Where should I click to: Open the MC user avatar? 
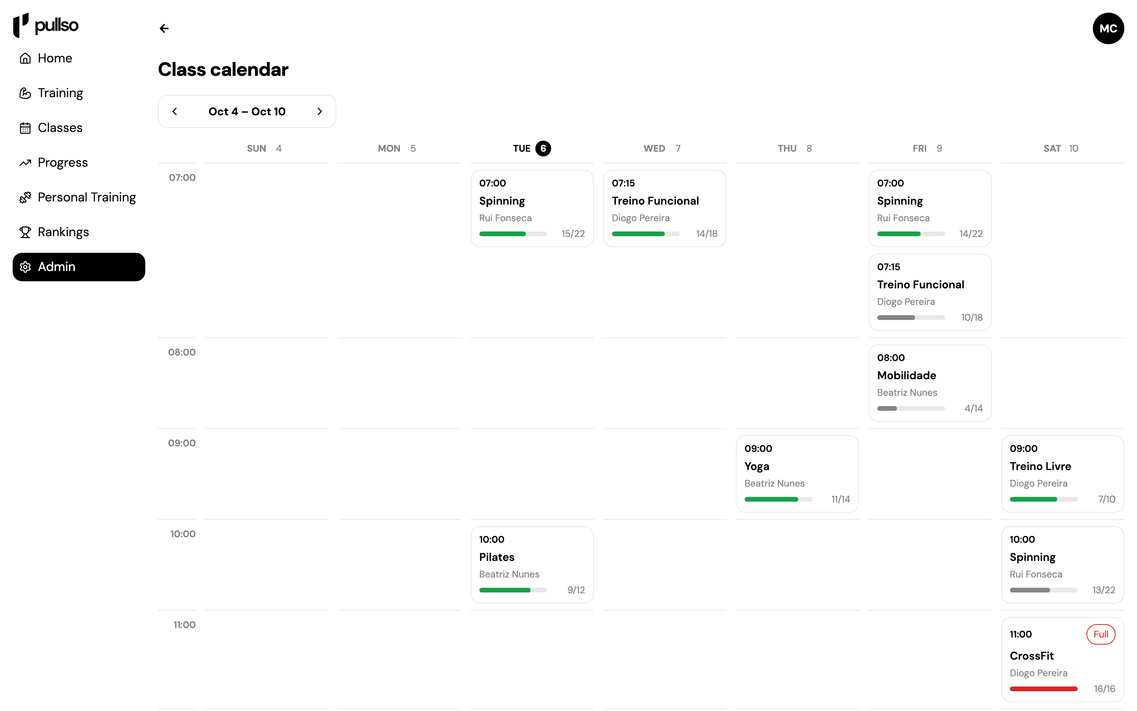click(1108, 28)
